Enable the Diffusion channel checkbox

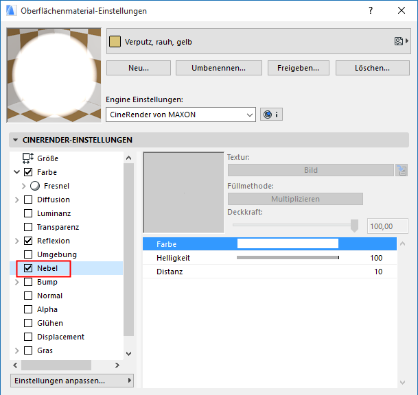(x=28, y=200)
